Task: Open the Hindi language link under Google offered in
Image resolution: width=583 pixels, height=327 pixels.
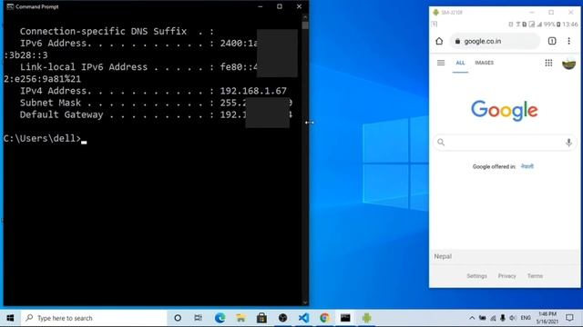Action: click(x=527, y=166)
